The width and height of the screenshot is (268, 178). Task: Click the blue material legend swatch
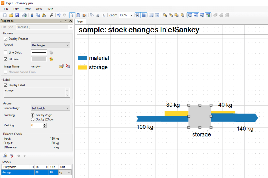click(x=82, y=58)
